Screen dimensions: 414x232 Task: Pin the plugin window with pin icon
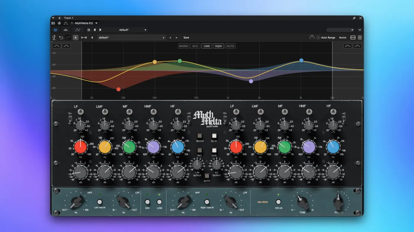click(x=354, y=18)
